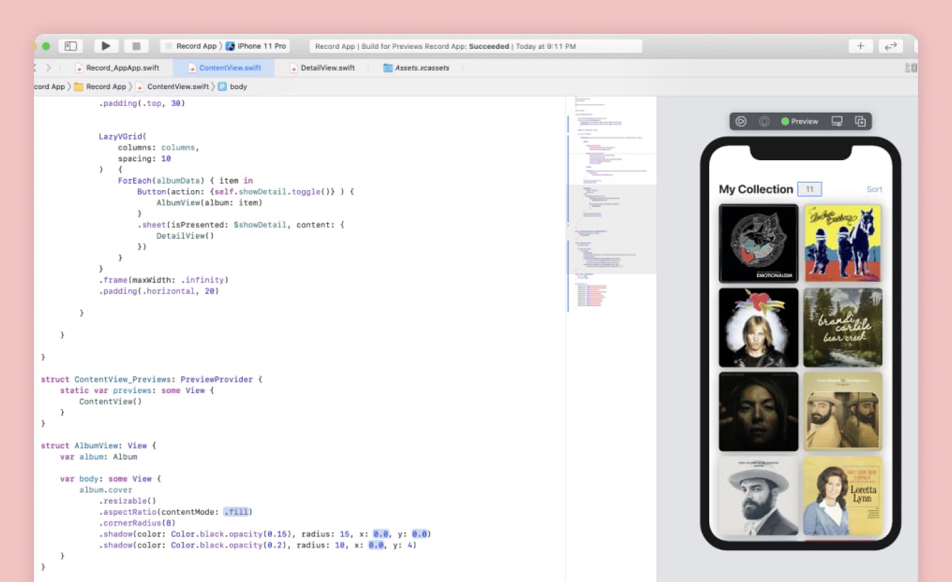Open editor options at tab bar end
The height and width of the screenshot is (582, 952).
tap(911, 68)
